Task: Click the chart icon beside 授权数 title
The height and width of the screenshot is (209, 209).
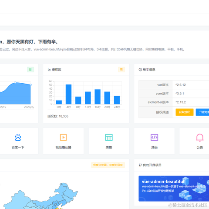Action: 49,70
